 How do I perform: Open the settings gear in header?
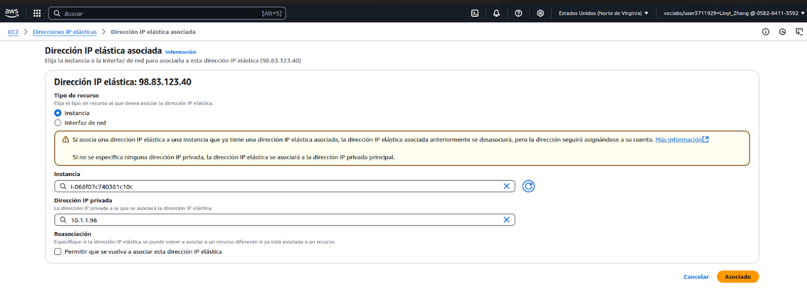click(x=540, y=13)
